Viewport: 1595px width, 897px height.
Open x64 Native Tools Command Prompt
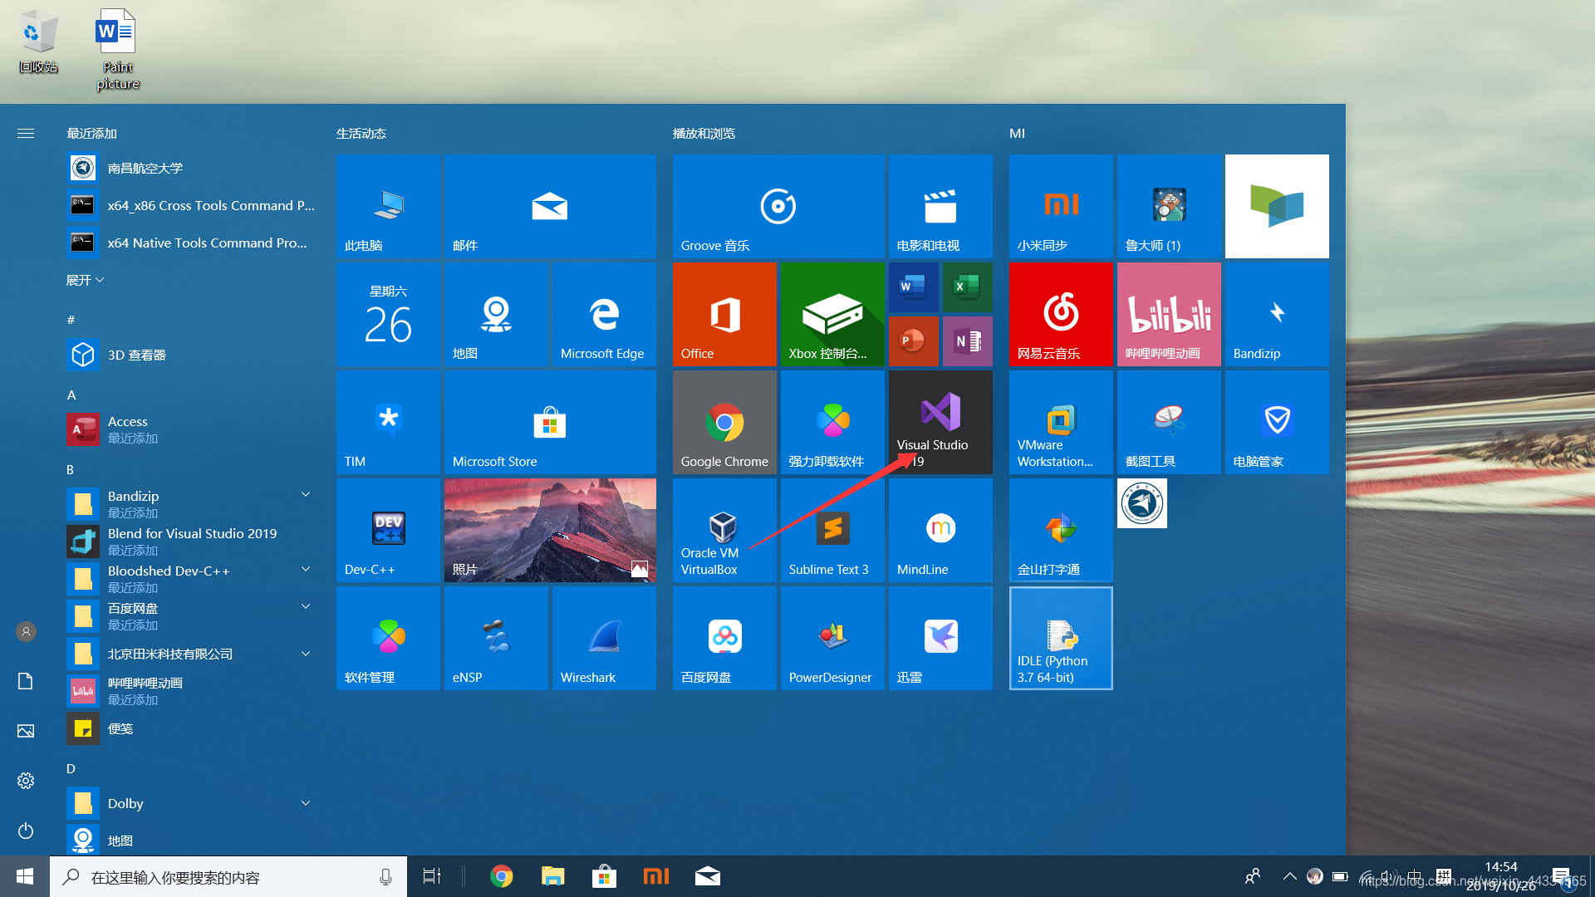pyautogui.click(x=191, y=243)
